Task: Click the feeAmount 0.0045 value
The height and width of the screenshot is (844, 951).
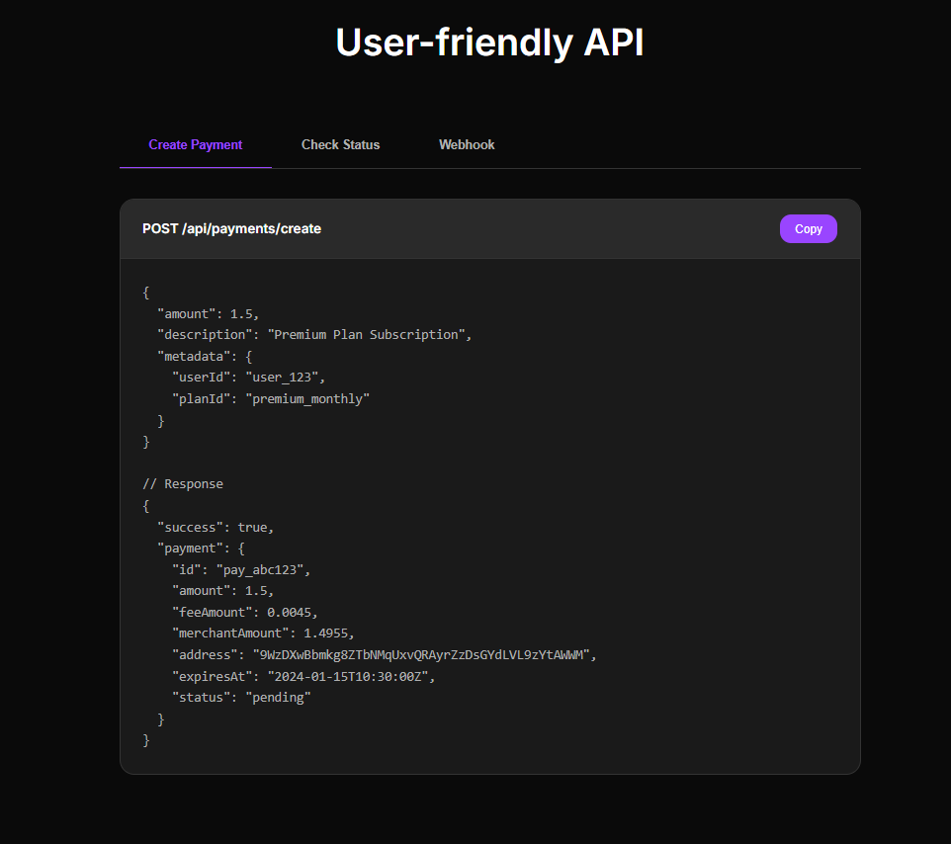Action: tap(292, 613)
